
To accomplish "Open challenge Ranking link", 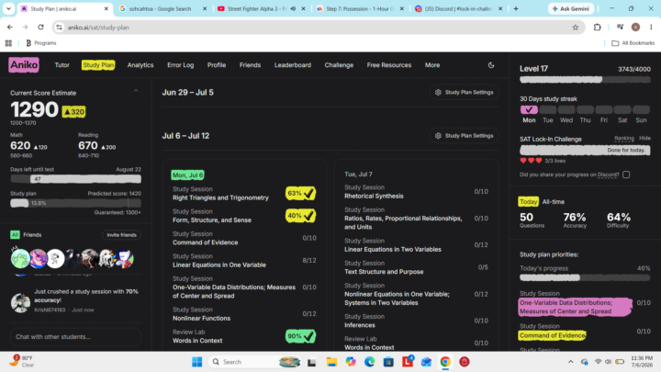I will 624,139.
